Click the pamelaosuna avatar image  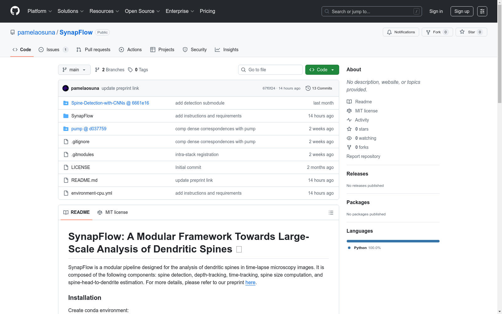[x=66, y=88]
